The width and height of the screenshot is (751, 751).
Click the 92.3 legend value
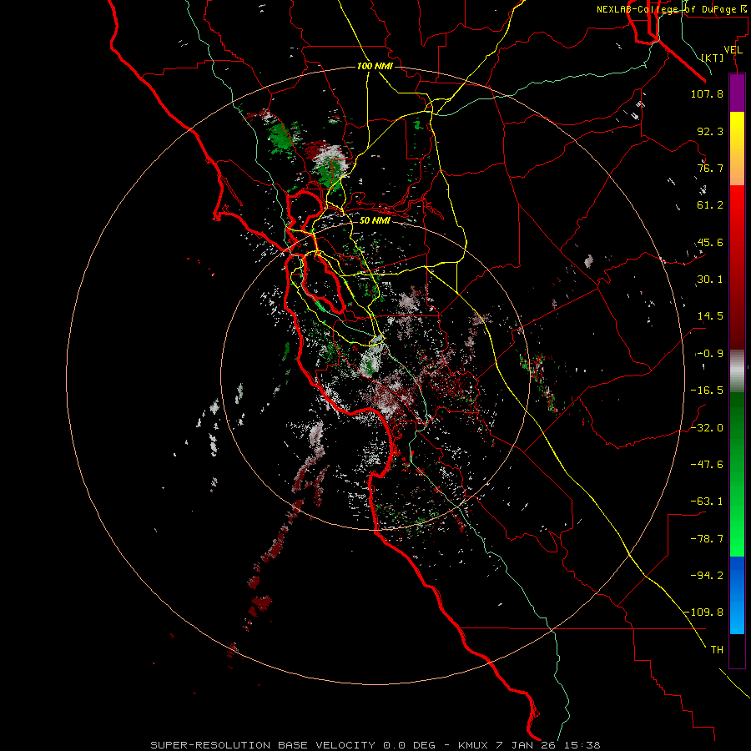[x=710, y=131]
